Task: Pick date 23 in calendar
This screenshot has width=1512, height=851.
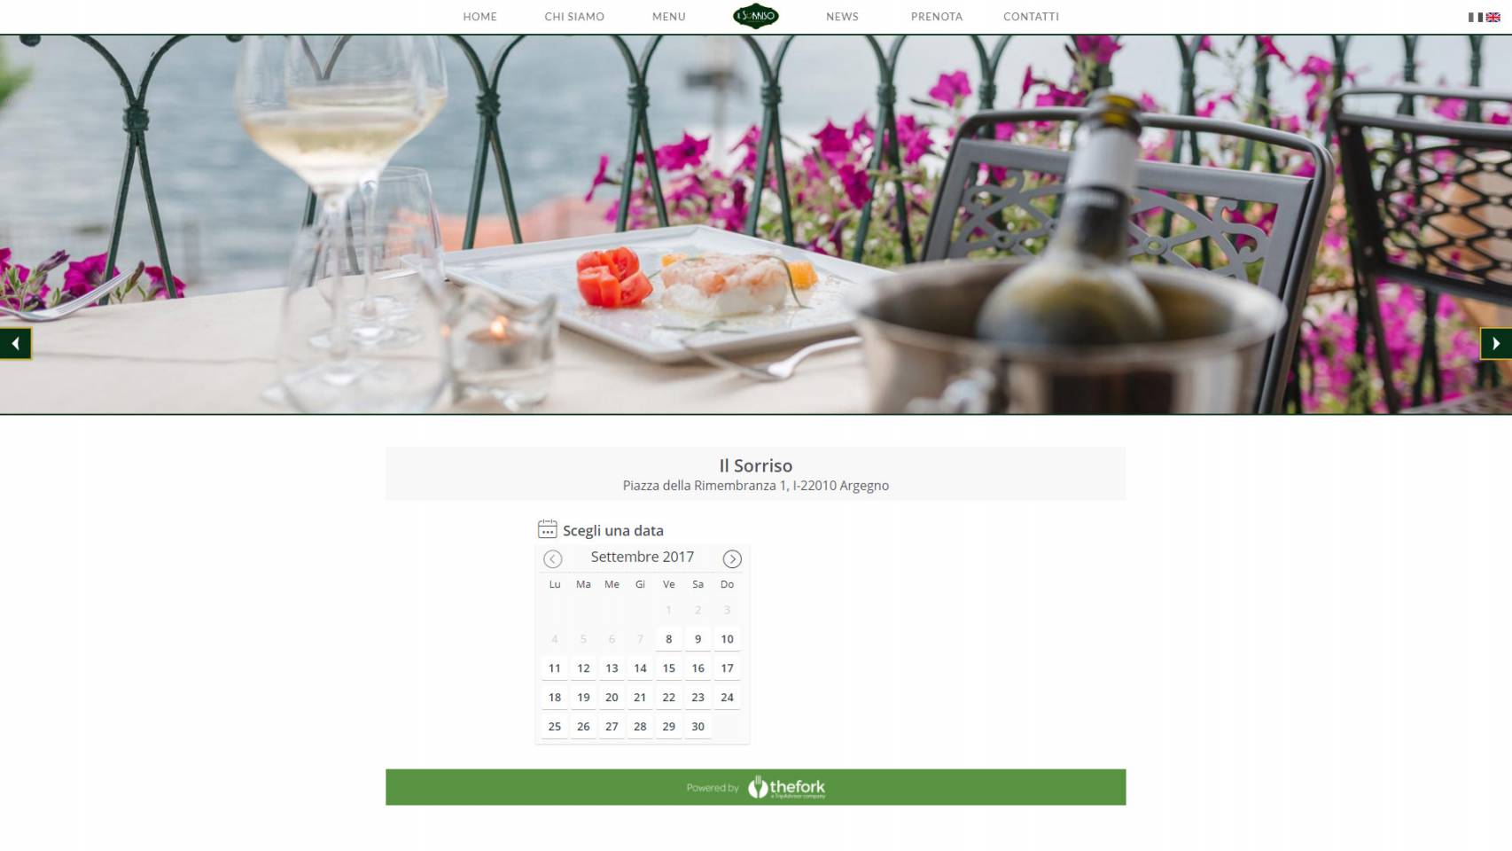Action: (x=698, y=698)
